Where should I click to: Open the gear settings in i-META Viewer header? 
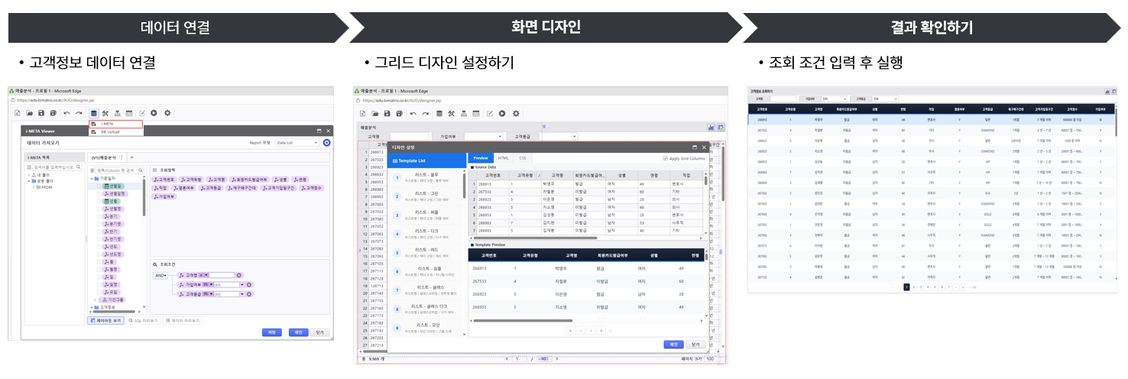[327, 142]
